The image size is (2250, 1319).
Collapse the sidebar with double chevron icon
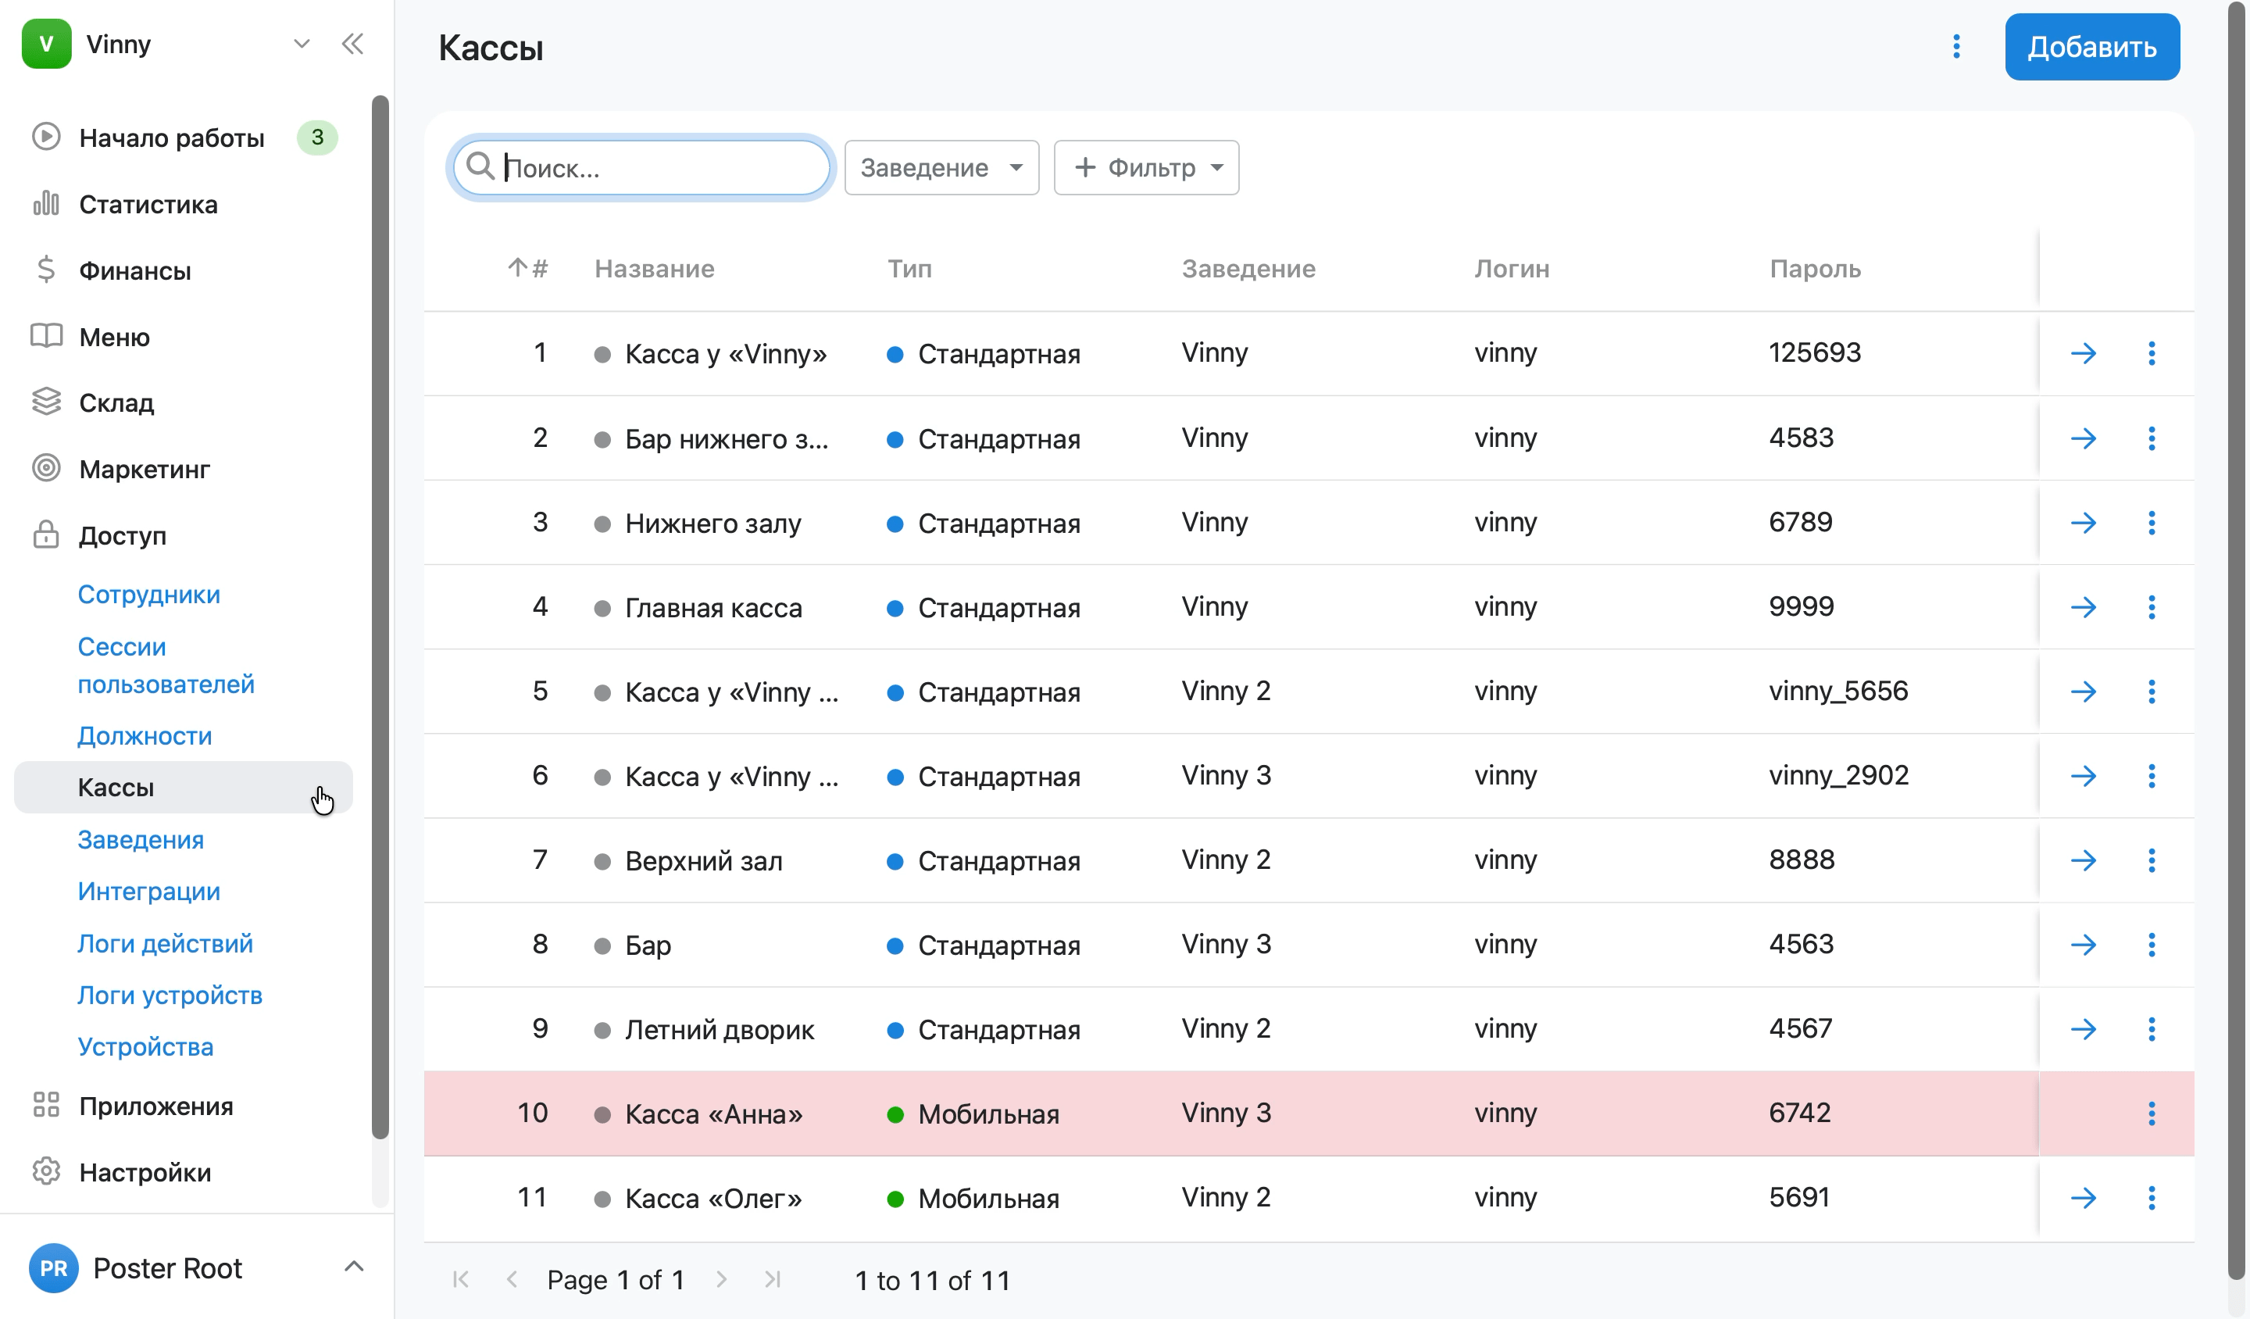pyautogui.click(x=352, y=44)
